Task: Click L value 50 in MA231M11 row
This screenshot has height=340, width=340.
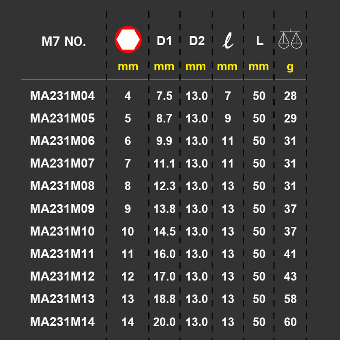Action: (259, 254)
